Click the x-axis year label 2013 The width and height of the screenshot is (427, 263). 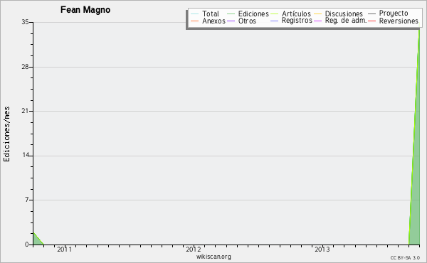click(x=322, y=249)
